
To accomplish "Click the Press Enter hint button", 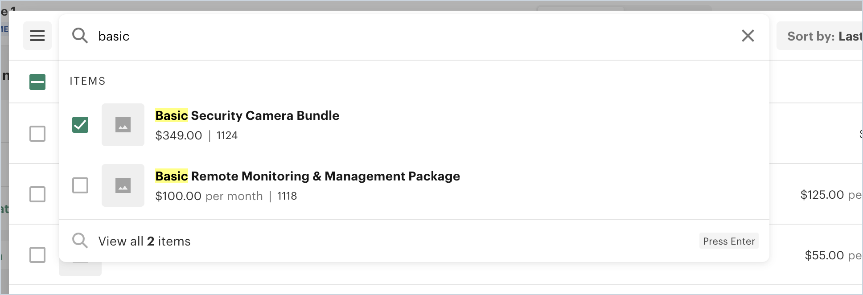I will tap(728, 241).
